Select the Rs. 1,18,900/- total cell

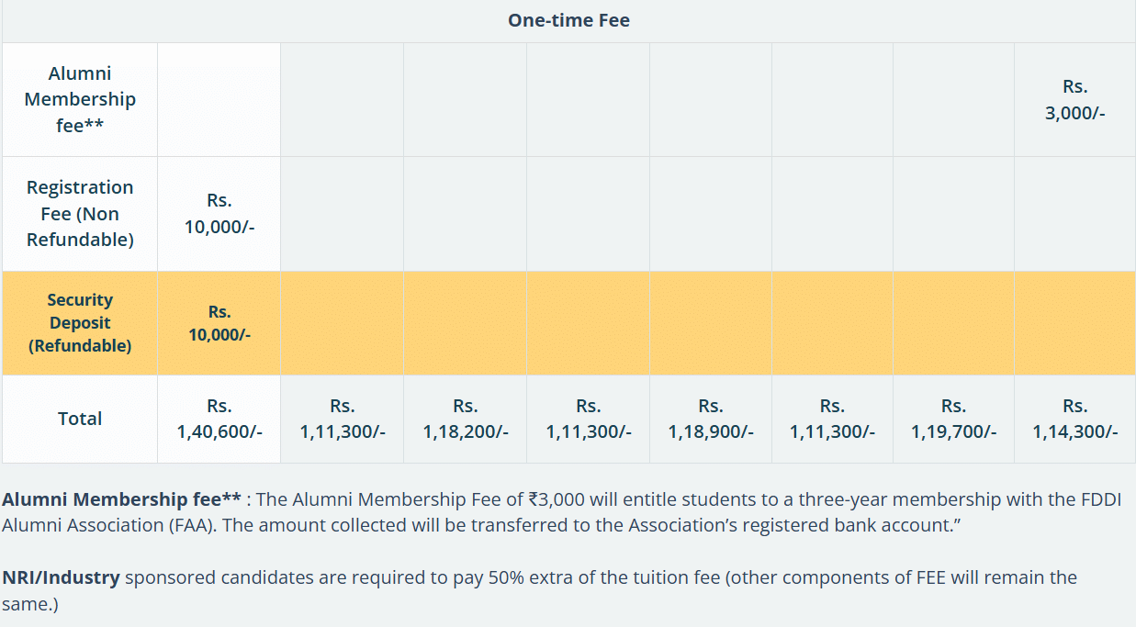point(710,419)
